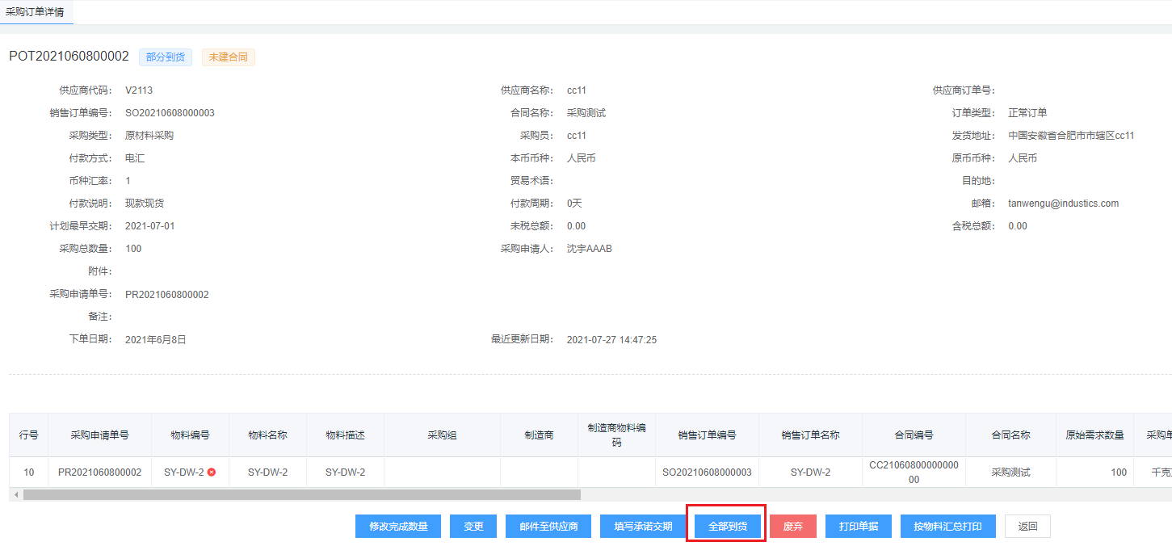Click the 部分到货 status tag
Viewport: 1172px width, 546px height.
166,57
